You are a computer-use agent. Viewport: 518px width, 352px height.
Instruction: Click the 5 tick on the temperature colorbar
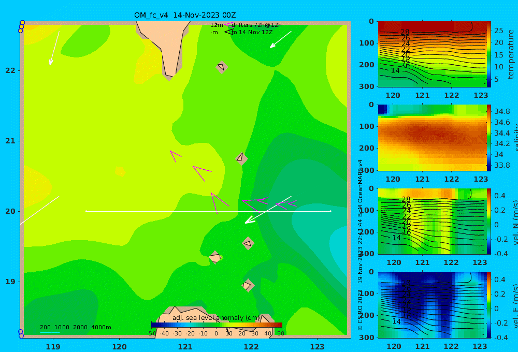[x=497, y=79]
